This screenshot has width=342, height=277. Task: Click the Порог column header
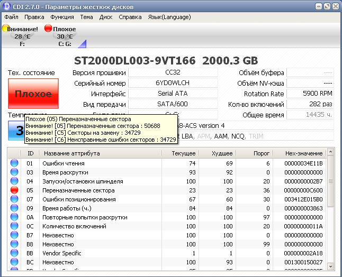click(254, 153)
